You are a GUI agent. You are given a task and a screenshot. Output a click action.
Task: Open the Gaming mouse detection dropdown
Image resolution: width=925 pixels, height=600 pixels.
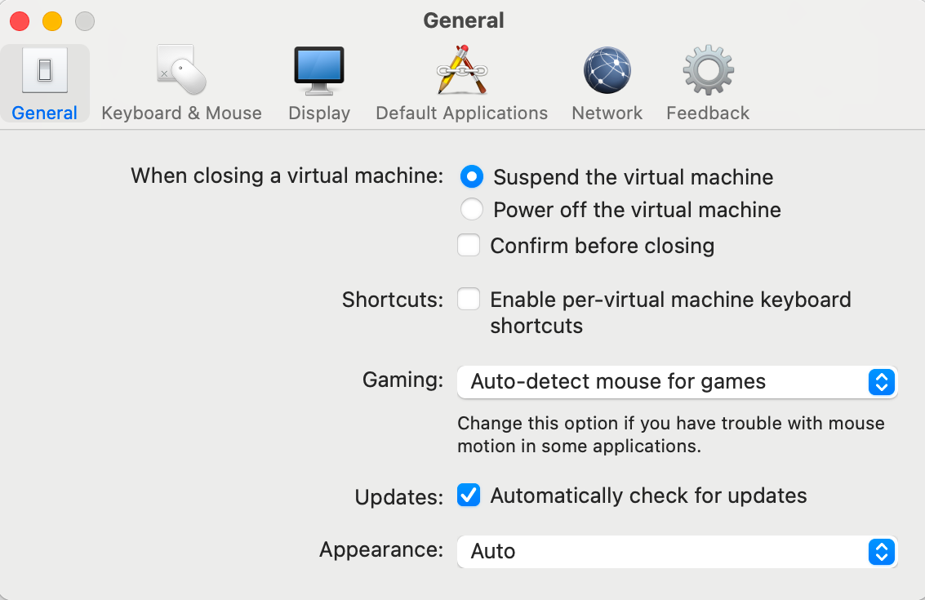[678, 382]
